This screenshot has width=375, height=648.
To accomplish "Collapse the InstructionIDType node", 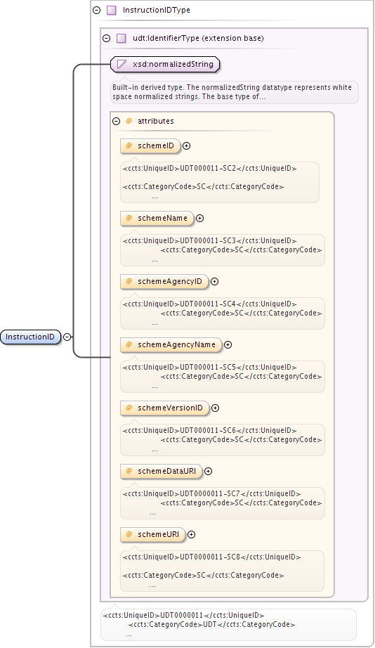I will pyautogui.click(x=97, y=11).
